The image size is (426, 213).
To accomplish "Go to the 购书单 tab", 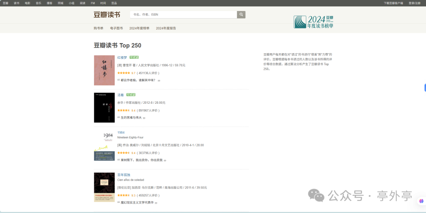I will (99, 28).
